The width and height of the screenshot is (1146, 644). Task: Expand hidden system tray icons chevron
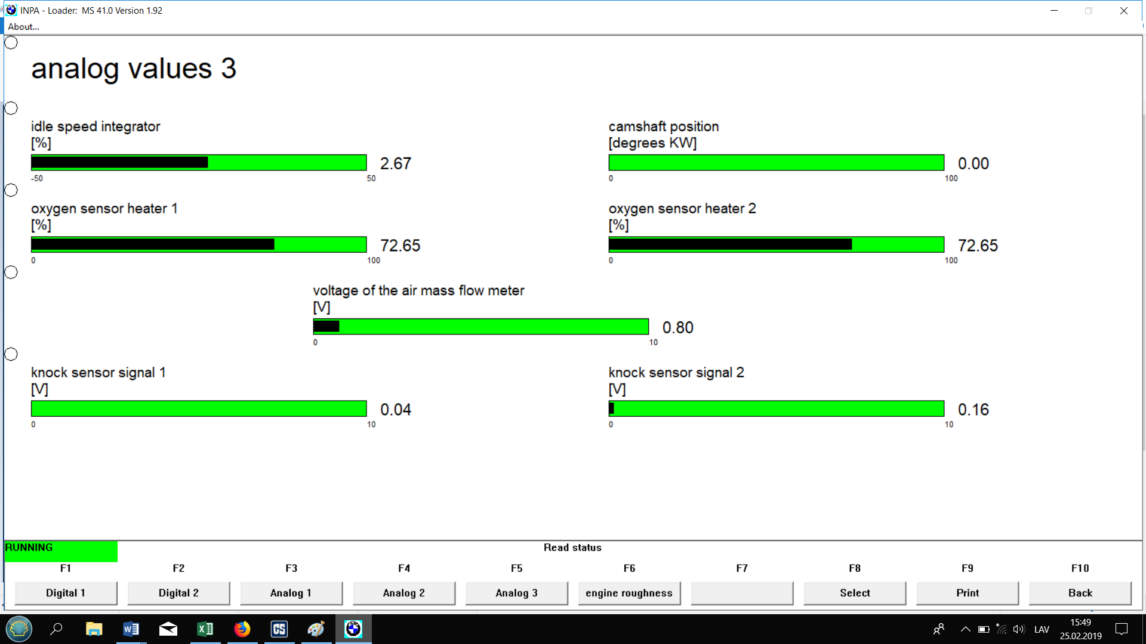pos(965,629)
